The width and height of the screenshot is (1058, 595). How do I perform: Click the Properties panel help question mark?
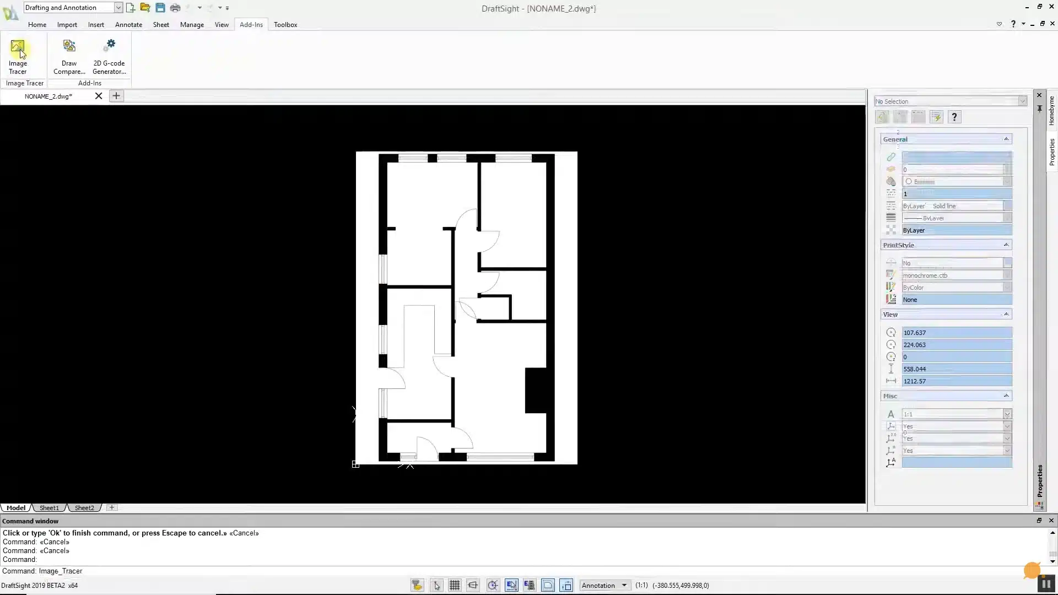(954, 117)
